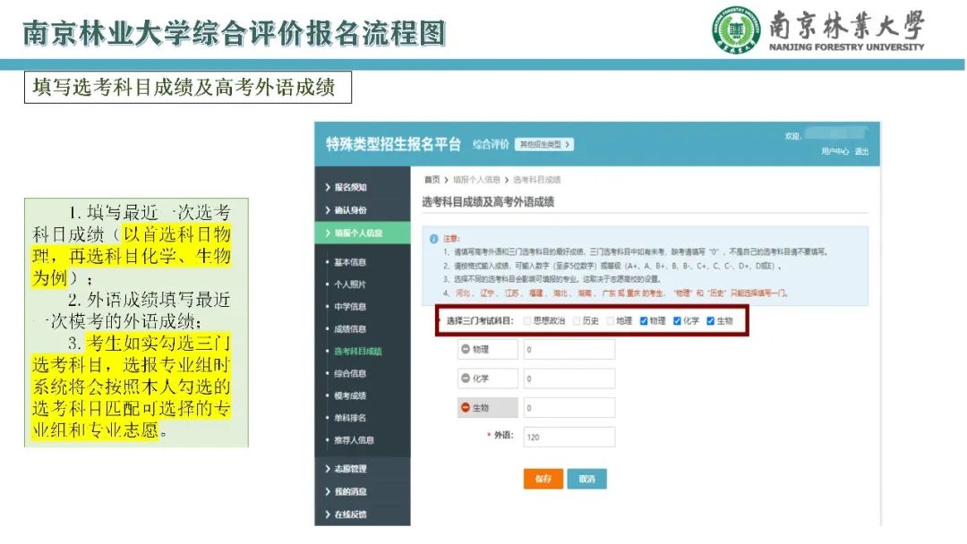Viewport: 967px width, 544px height.
Task: Click the Nanjing Forestry University logo emblem
Action: [735, 30]
